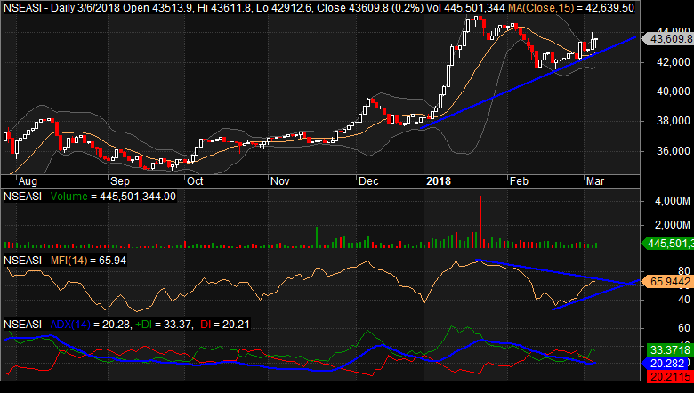Viewport: 694px width, 393px height.
Task: Click the green 445,501 volume value tag
Action: click(x=670, y=243)
